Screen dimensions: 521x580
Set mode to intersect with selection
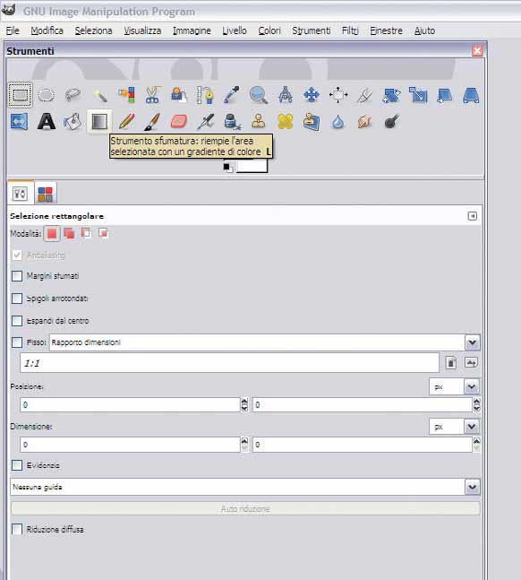[x=103, y=233]
